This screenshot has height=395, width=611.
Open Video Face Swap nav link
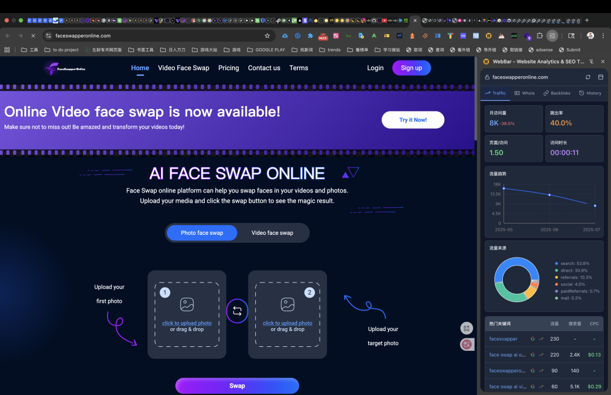click(x=183, y=68)
